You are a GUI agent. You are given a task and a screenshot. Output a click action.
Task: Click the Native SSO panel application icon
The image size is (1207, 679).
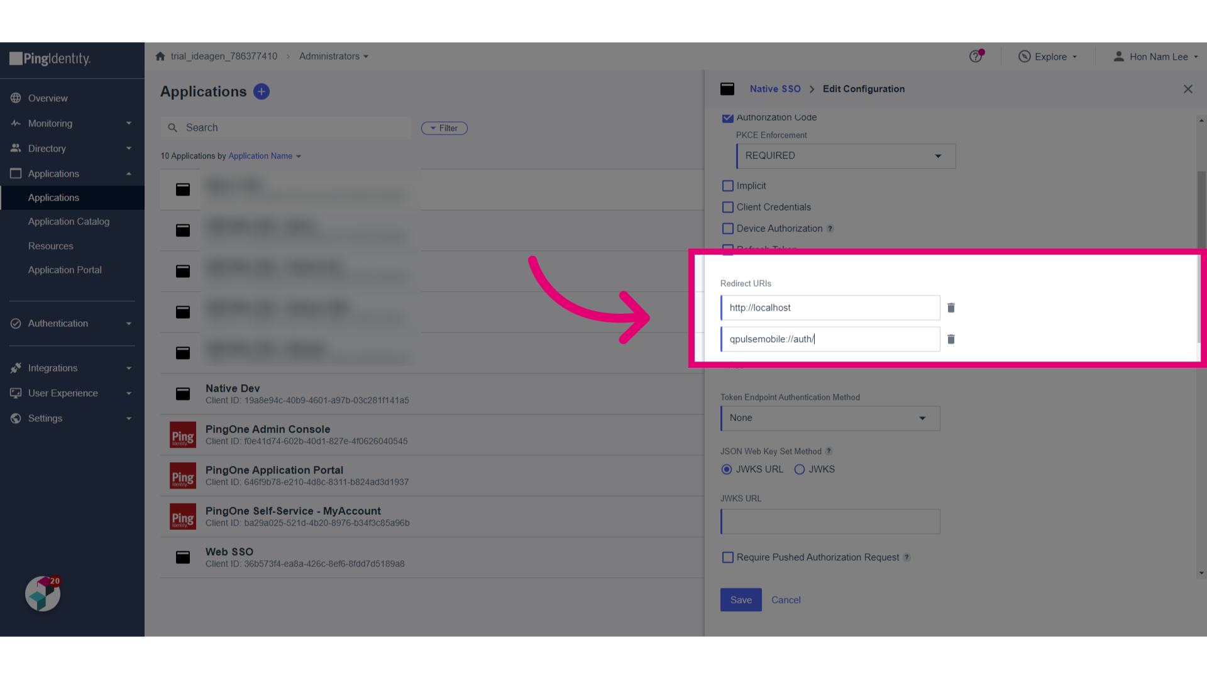(727, 89)
